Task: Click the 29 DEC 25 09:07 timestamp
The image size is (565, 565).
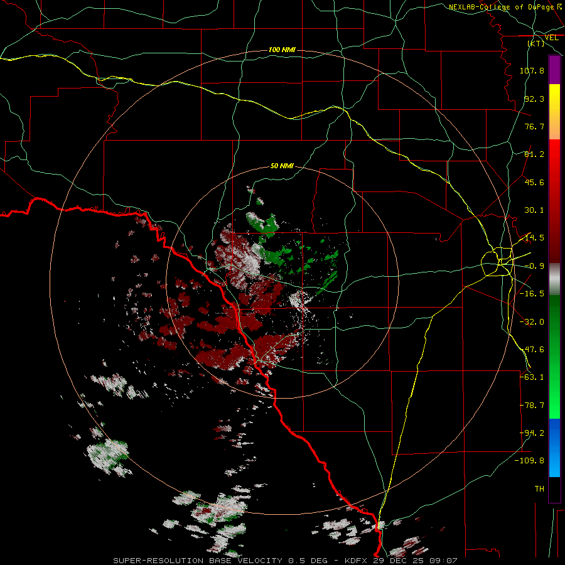Action: pos(415,561)
